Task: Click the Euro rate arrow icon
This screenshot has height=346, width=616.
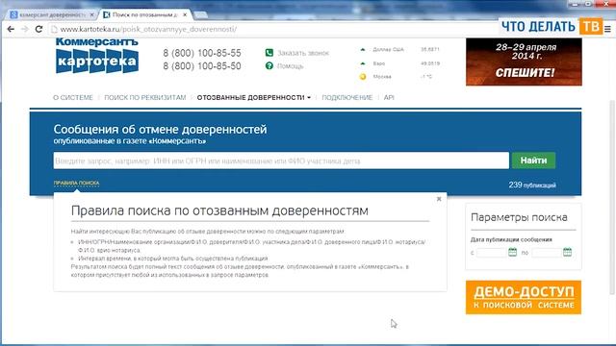Action: pyautogui.click(x=363, y=63)
